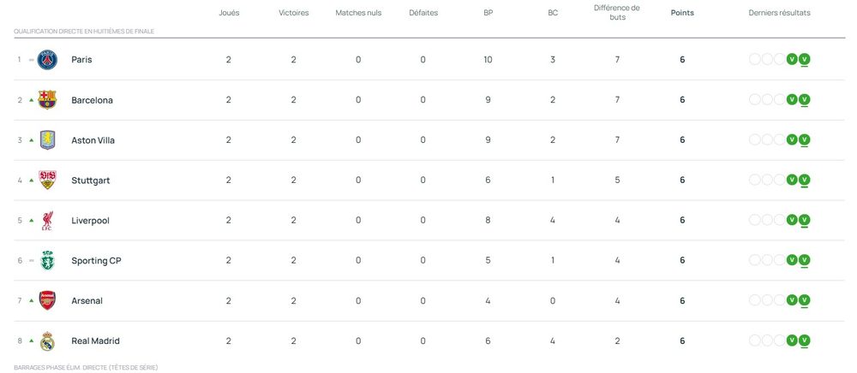This screenshot has height=373, width=857.
Task: Click the Barcelona club crest
Action: coord(47,100)
